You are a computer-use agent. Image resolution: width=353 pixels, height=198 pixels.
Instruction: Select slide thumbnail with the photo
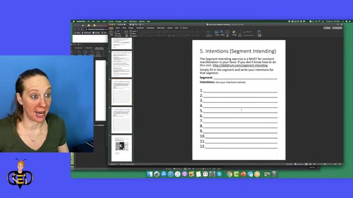tap(121, 148)
